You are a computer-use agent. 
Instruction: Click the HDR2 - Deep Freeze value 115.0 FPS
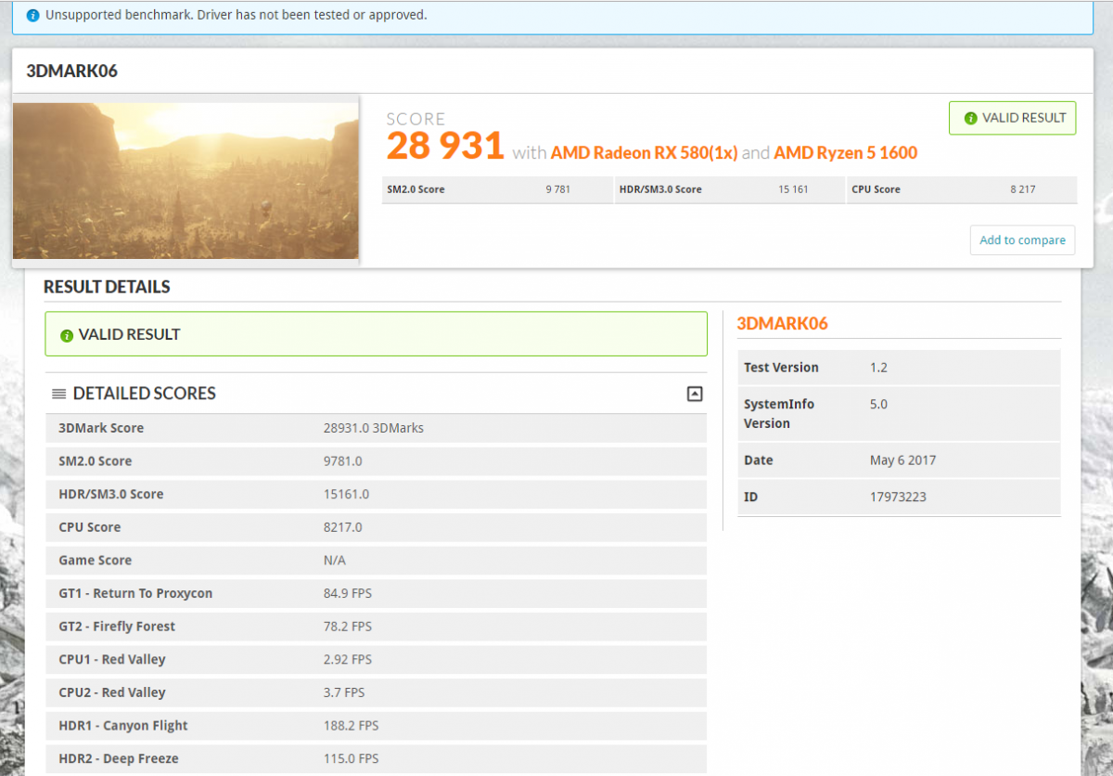(351, 759)
